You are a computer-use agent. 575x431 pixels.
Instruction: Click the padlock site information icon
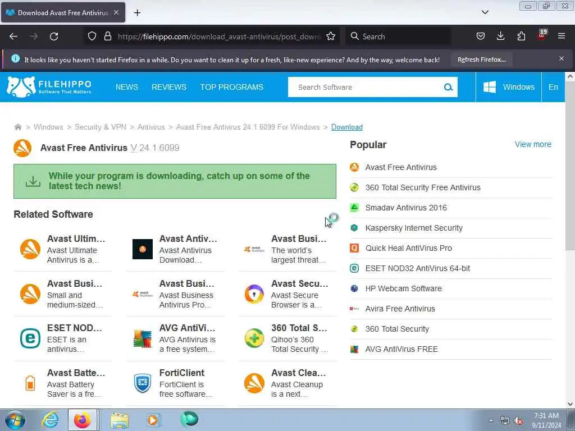click(107, 36)
